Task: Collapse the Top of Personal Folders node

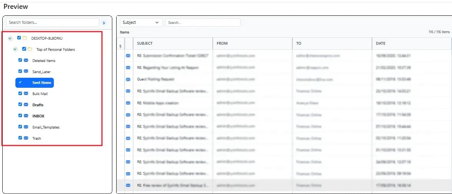Action: click(15, 50)
